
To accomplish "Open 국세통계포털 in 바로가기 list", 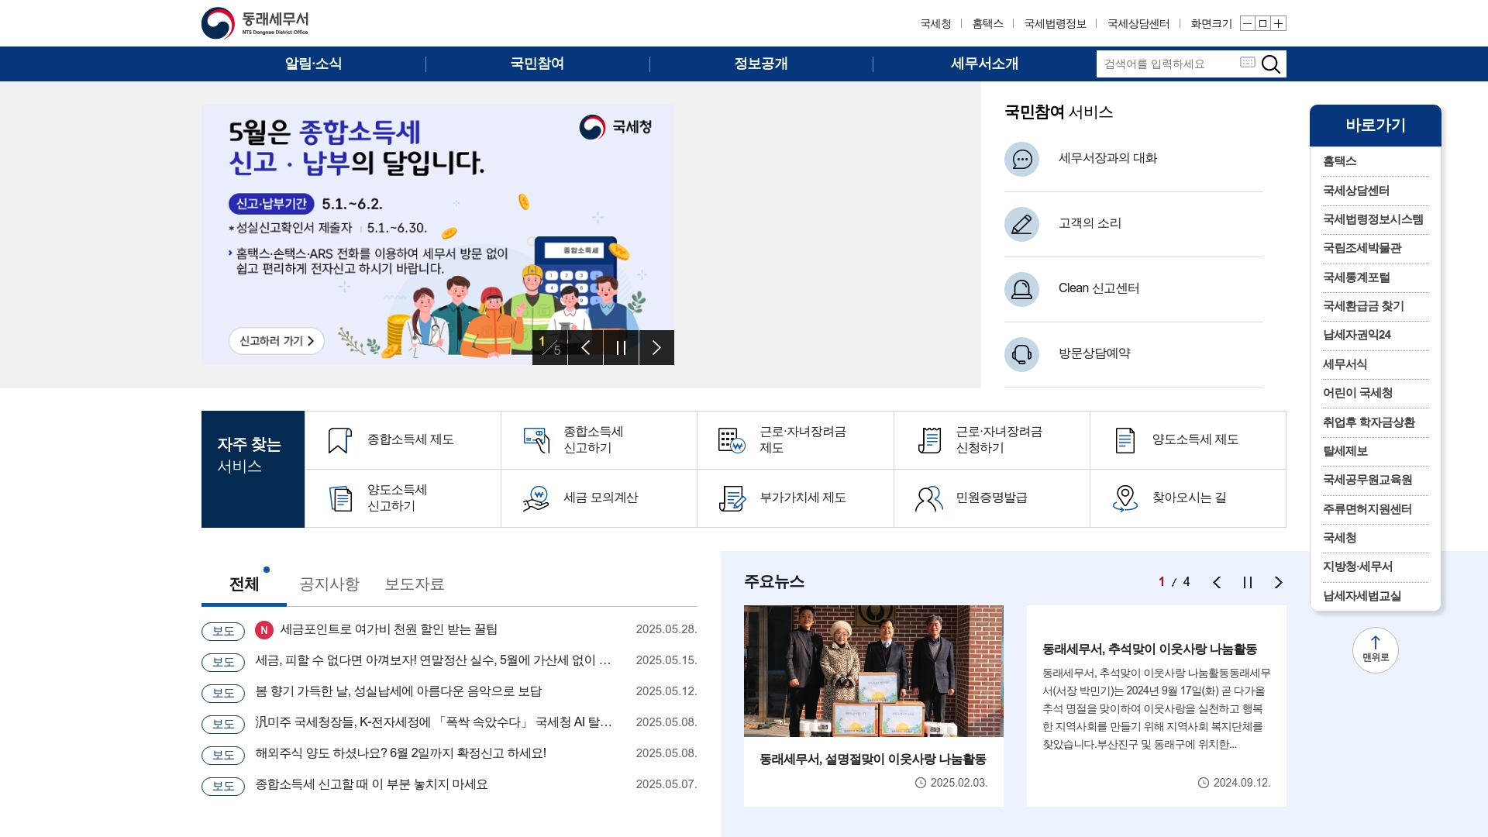I will click(1356, 277).
